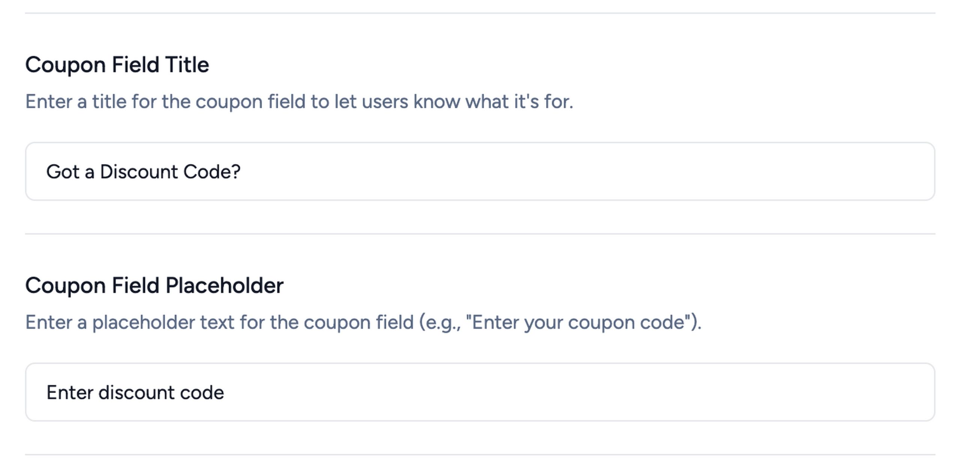Click the placeholder description text

click(363, 322)
